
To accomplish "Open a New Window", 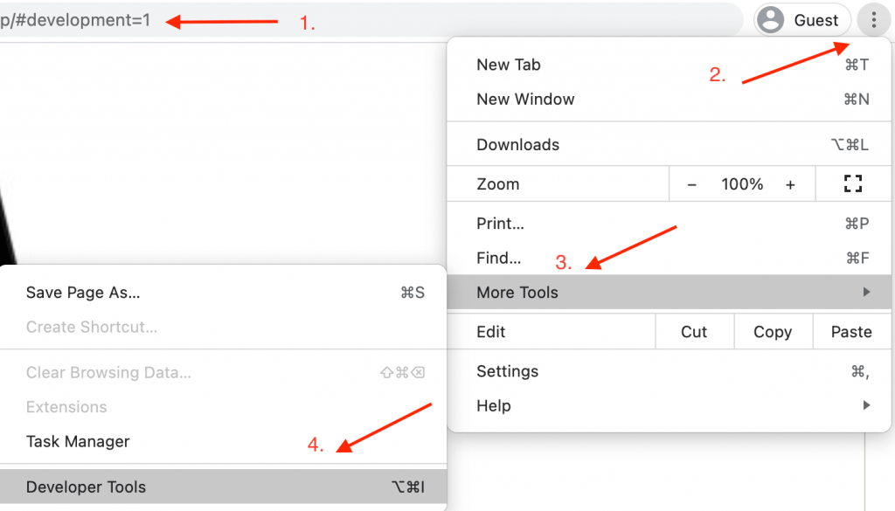I will point(525,99).
